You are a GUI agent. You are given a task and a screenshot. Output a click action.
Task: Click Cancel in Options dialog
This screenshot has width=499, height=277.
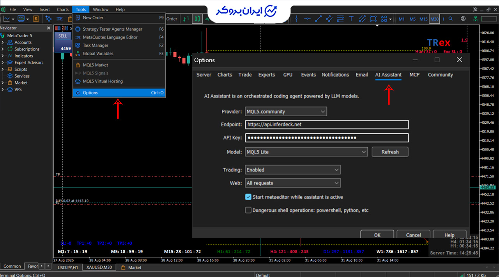[x=413, y=235]
